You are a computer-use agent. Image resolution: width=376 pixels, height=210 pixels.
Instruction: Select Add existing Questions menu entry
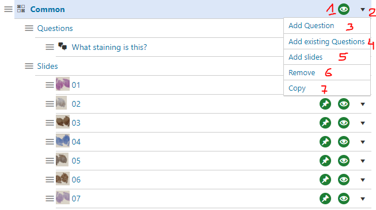click(326, 41)
